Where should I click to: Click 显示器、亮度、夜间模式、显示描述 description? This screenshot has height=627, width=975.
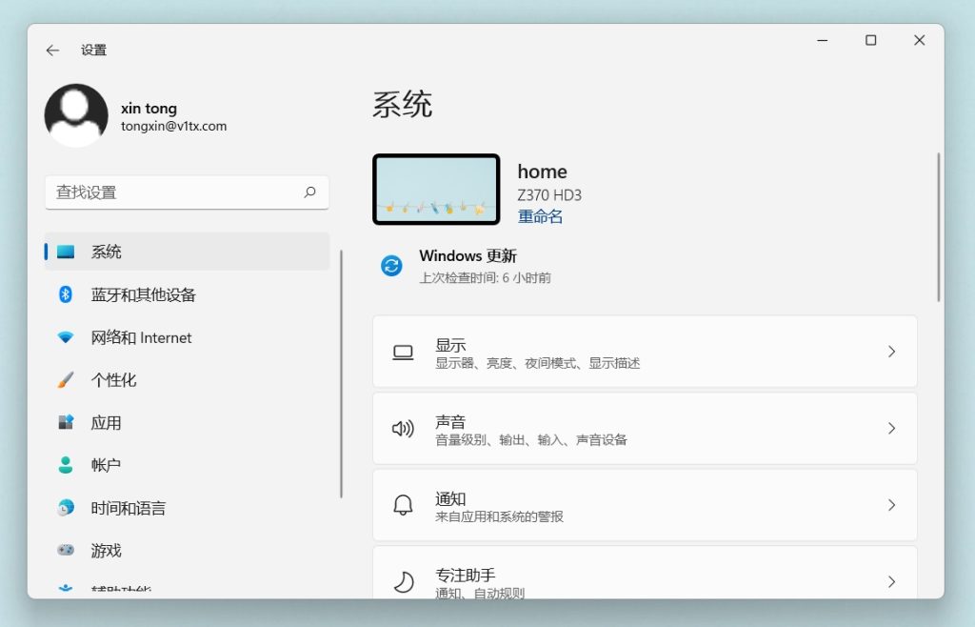tap(537, 363)
